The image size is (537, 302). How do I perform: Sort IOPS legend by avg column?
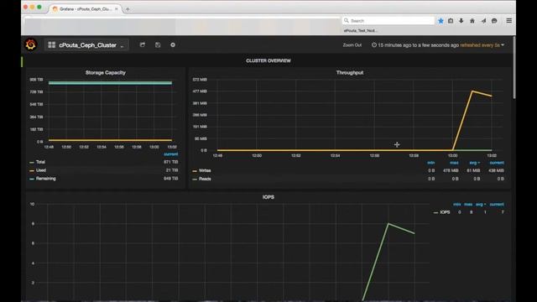(481, 205)
